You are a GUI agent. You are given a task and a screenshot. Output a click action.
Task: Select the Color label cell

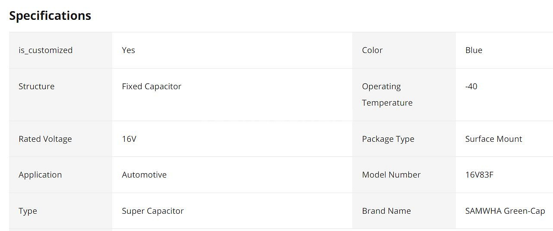click(x=404, y=50)
